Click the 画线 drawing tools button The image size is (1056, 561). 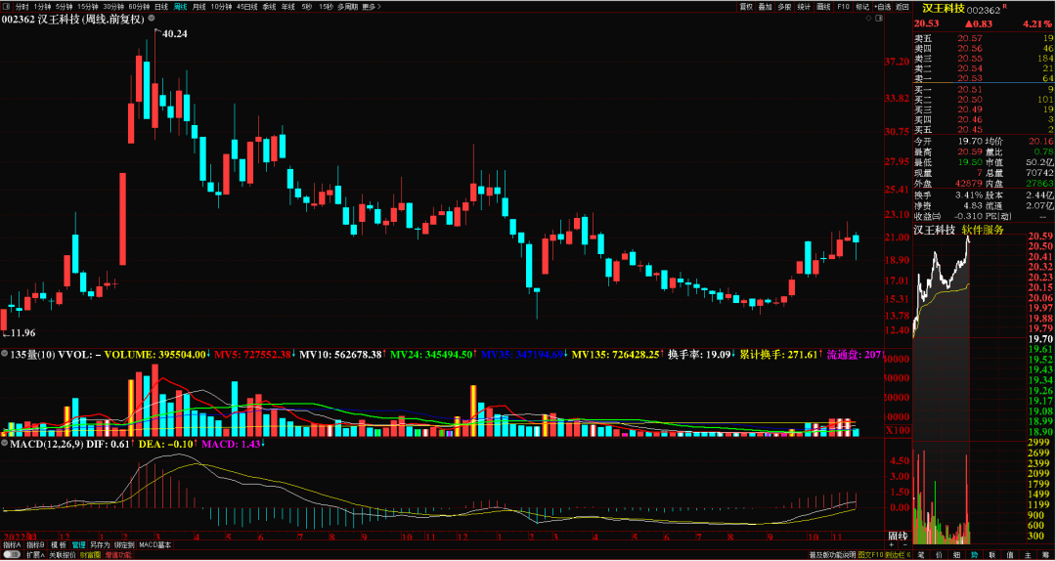[x=823, y=7]
